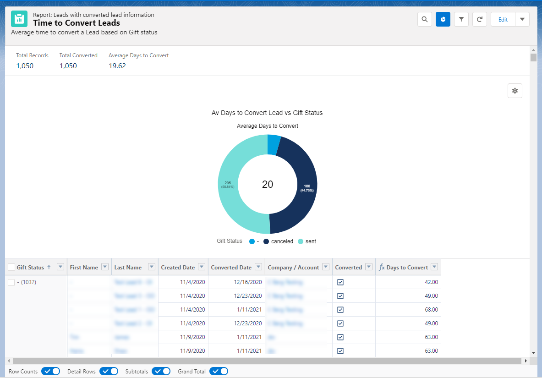Click the report clipboard icon
This screenshot has width=542, height=378.
19,19
